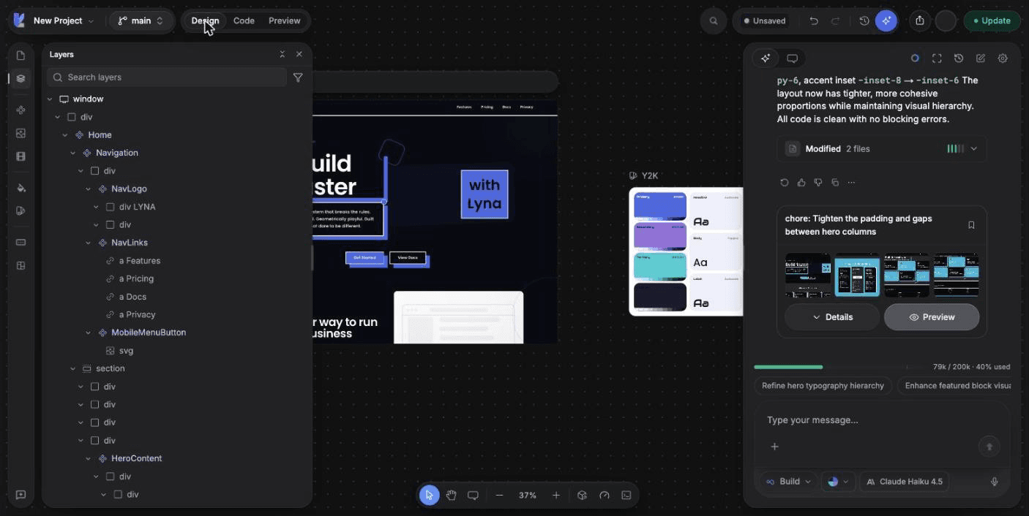The width and height of the screenshot is (1029, 516).
Task: Select the pointer tool in bottom toolbar
Action: tap(430, 495)
